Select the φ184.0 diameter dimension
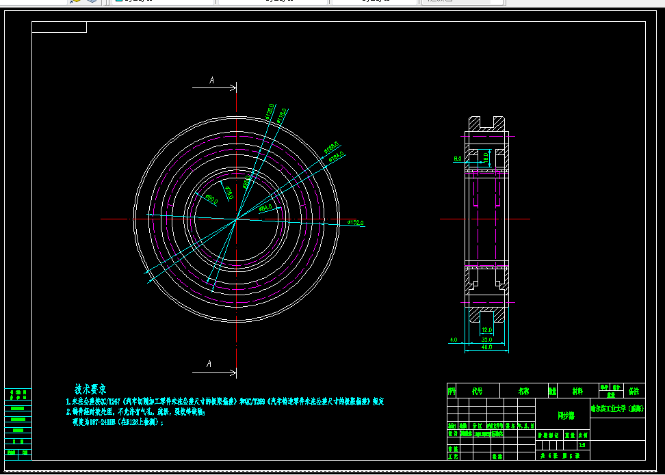Screen dimensions: 665x475 point(336,156)
